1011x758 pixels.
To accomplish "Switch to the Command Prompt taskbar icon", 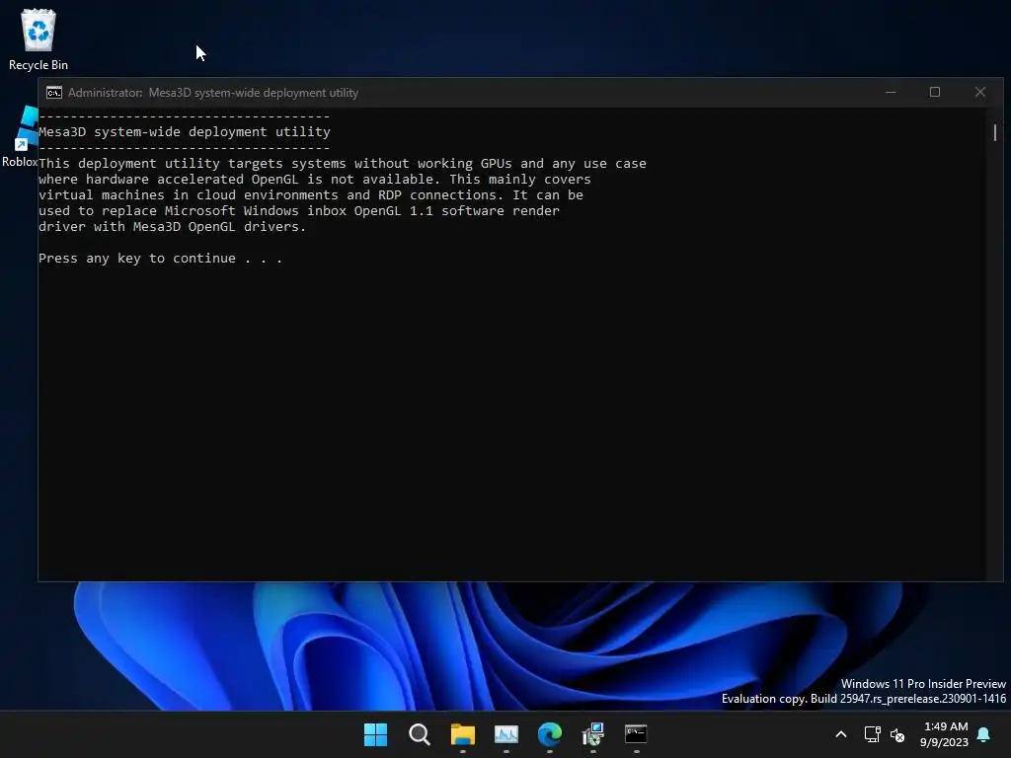I will point(636,734).
